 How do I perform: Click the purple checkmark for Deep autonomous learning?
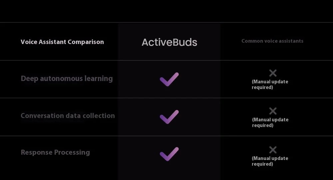point(169,79)
